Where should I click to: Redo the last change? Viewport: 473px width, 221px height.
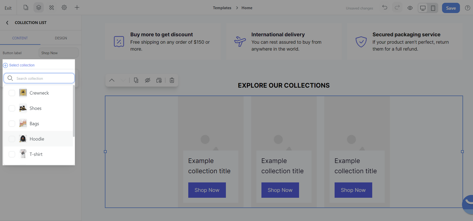[x=397, y=8]
